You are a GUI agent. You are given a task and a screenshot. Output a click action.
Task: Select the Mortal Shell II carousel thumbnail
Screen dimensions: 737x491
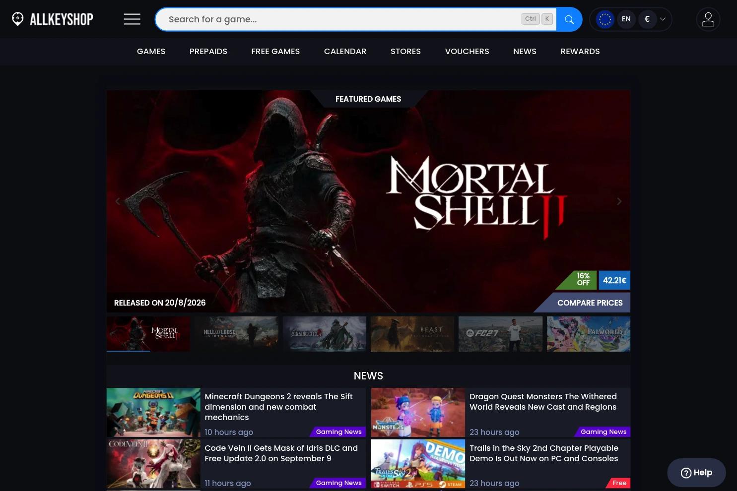[x=148, y=334]
